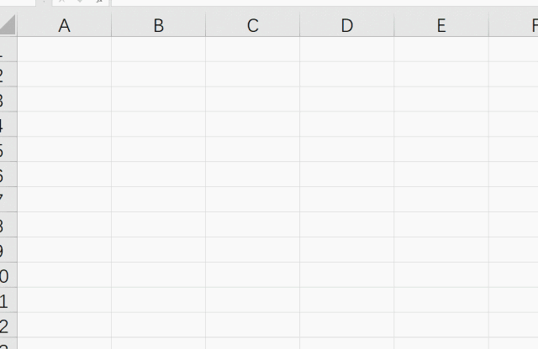
Task: Click into the formula bar input
Action: click(324, 3)
